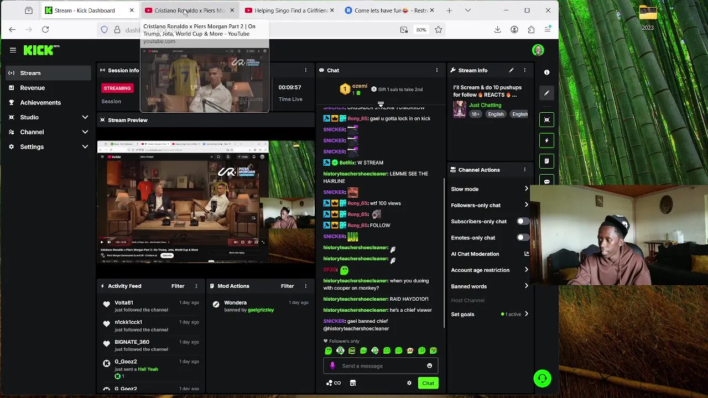Open Set goals settings

point(490,314)
